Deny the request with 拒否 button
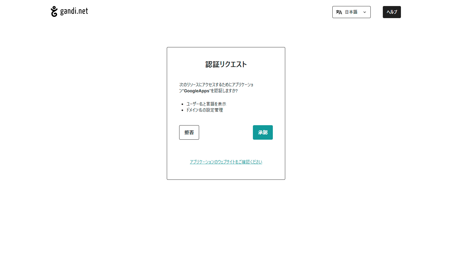The image size is (452, 254). (189, 132)
